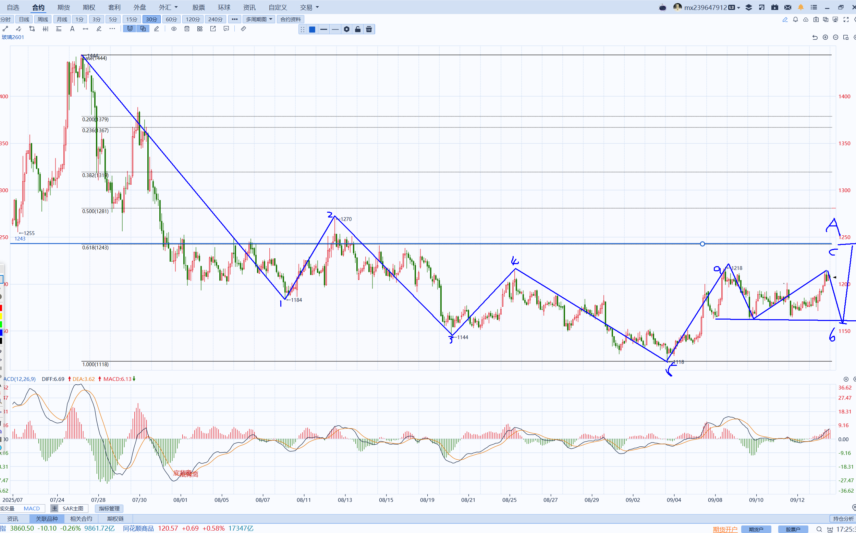Undo last chart action arrow
The height and width of the screenshot is (533, 856).
[815, 37]
